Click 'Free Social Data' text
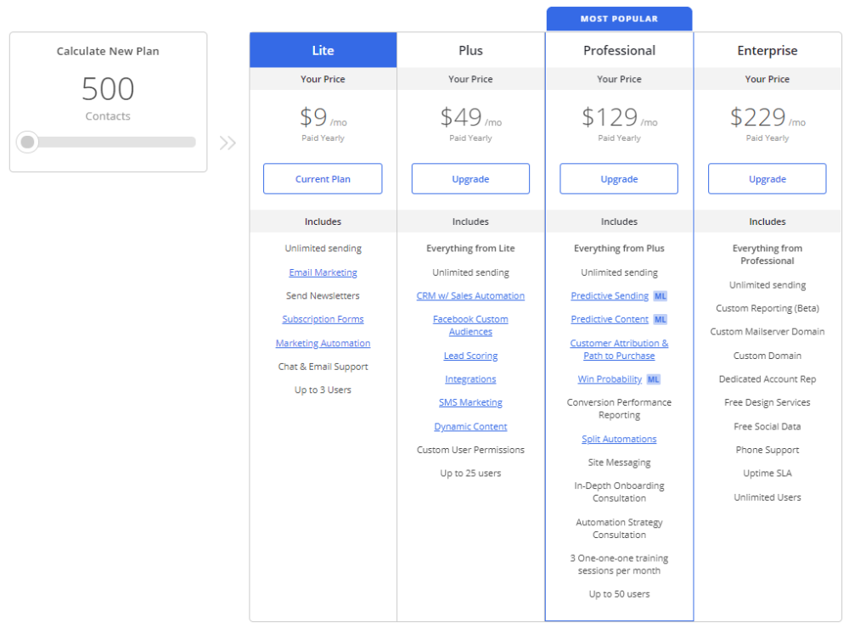 [767, 427]
